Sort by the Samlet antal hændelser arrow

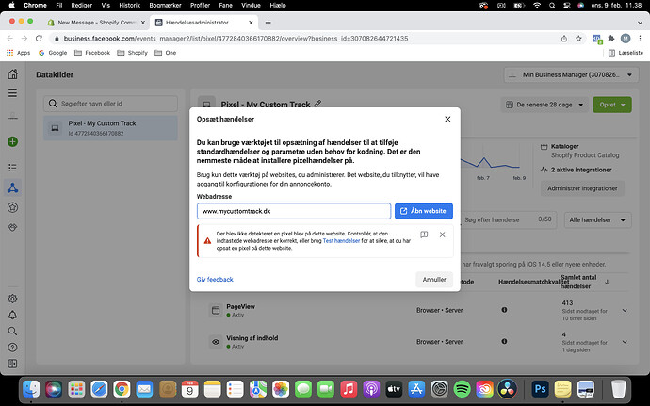click(x=607, y=282)
